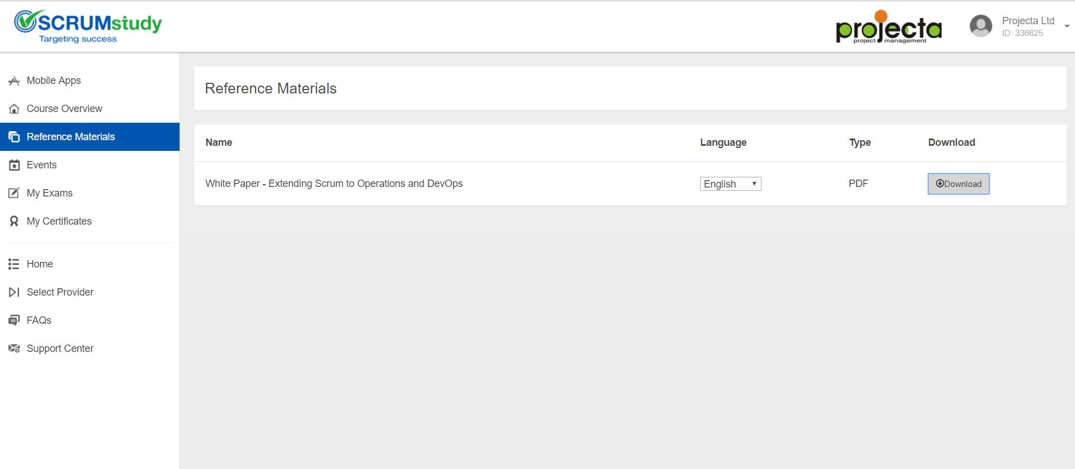Click the Course Overview house icon
This screenshot has width=1075, height=469.
click(x=14, y=109)
